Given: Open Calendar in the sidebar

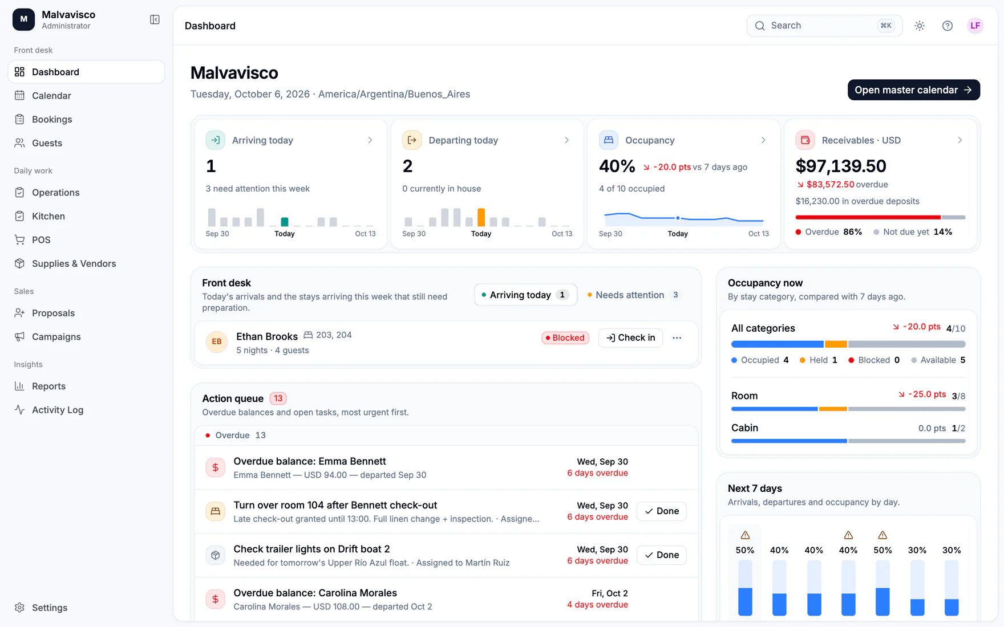Looking at the screenshot, I should pyautogui.click(x=86, y=96).
